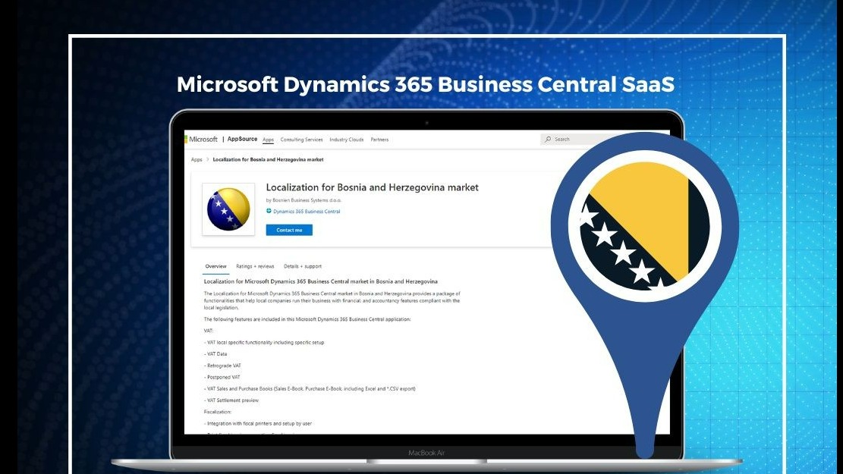Open the AppSource home link
Screen dimensions: 843x474
point(242,140)
